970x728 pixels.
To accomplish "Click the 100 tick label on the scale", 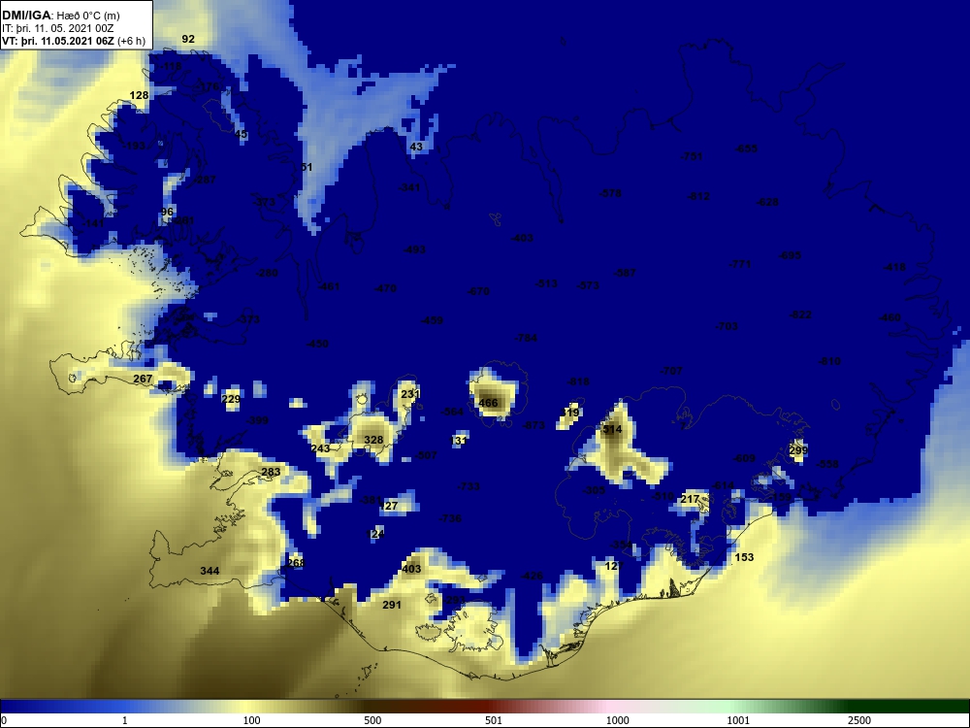I will (251, 720).
